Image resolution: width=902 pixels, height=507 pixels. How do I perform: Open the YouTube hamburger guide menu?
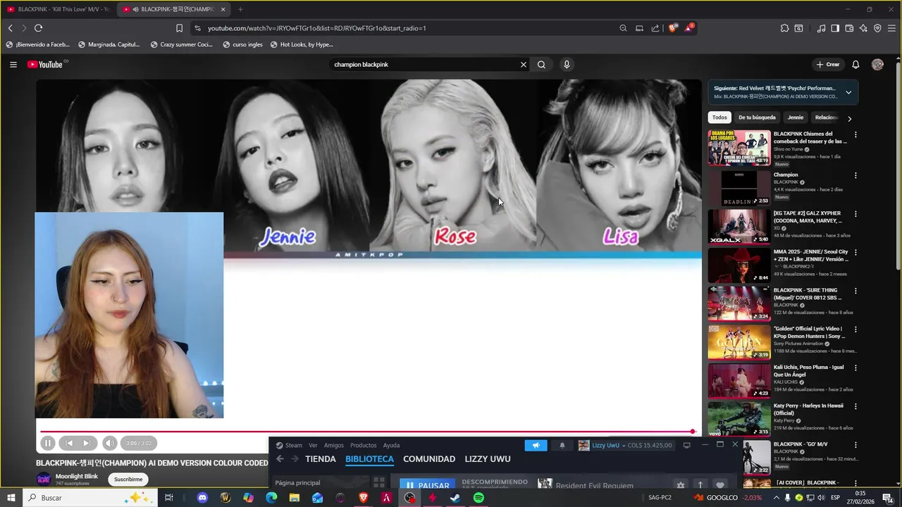tap(13, 64)
